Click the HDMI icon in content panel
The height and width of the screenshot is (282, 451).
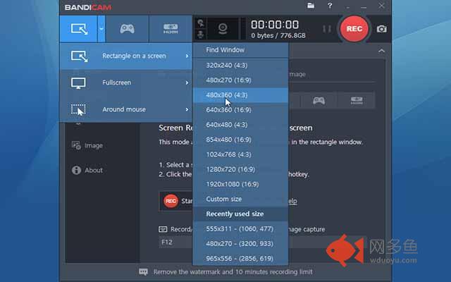point(357,100)
